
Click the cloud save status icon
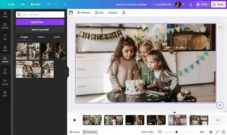65,4
